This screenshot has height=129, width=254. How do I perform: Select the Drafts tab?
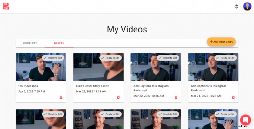point(59,43)
